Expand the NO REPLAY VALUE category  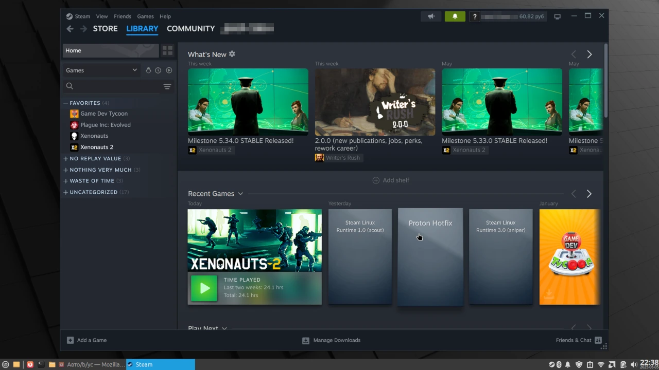pyautogui.click(x=96, y=159)
